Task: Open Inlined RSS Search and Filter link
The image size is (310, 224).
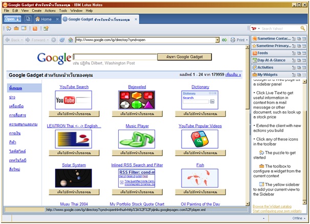Action: (137, 165)
